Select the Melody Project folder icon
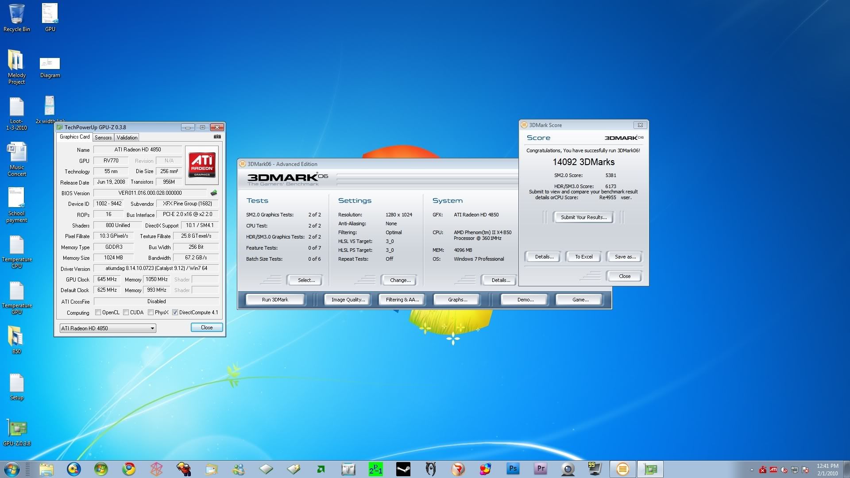This screenshot has width=850, height=478. [x=17, y=66]
